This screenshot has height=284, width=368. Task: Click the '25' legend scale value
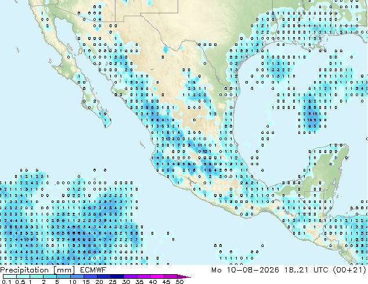[113, 282]
